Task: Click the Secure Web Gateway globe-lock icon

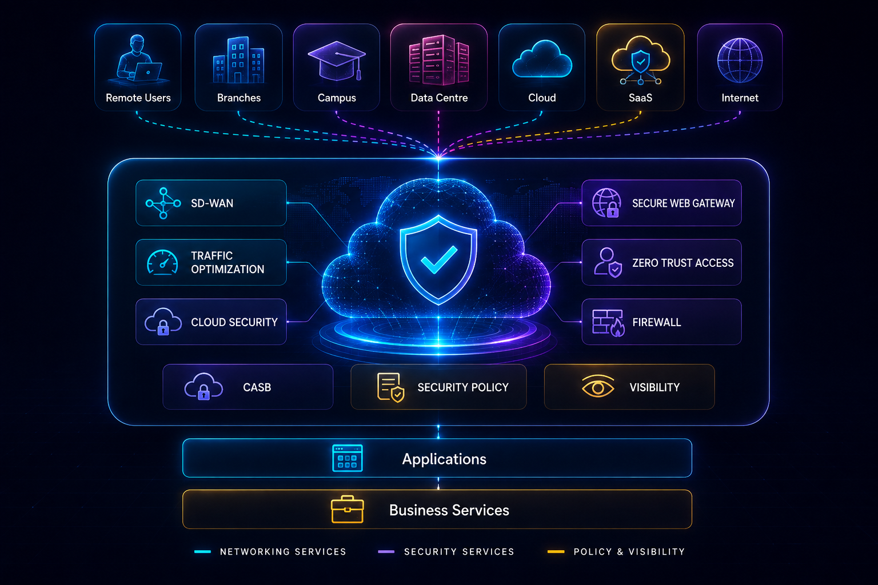Action: coord(607,203)
